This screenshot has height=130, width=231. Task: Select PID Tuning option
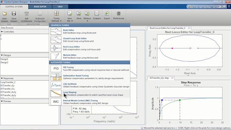(90, 69)
